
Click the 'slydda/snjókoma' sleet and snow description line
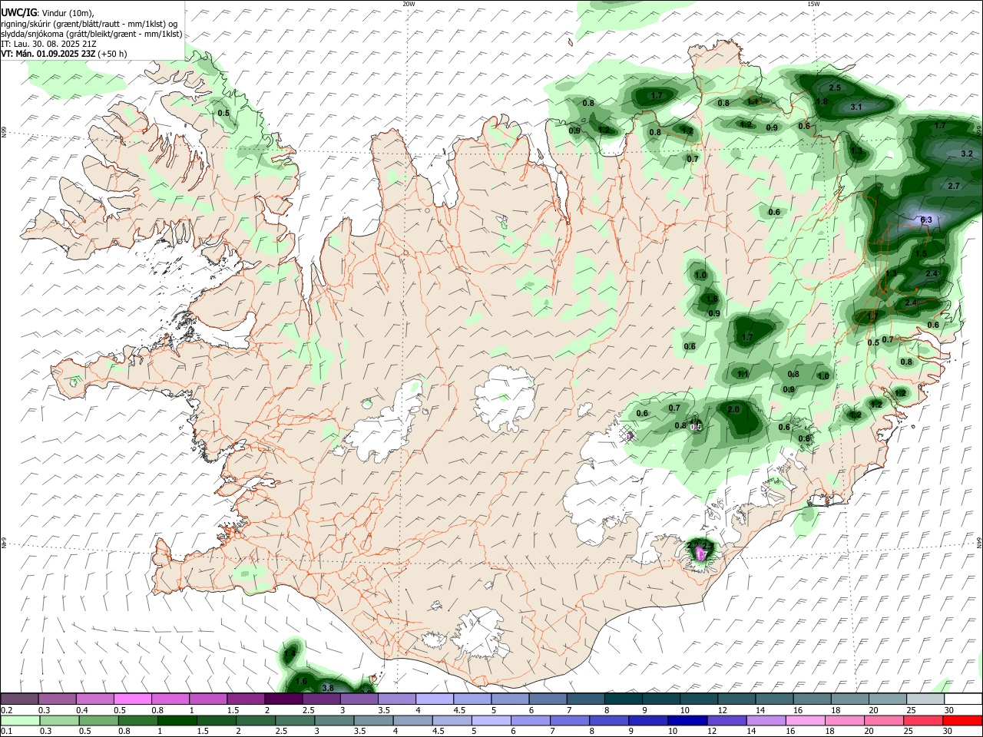(91, 34)
